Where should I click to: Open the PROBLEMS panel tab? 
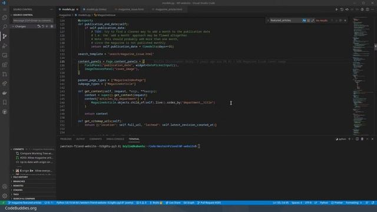[65, 139]
